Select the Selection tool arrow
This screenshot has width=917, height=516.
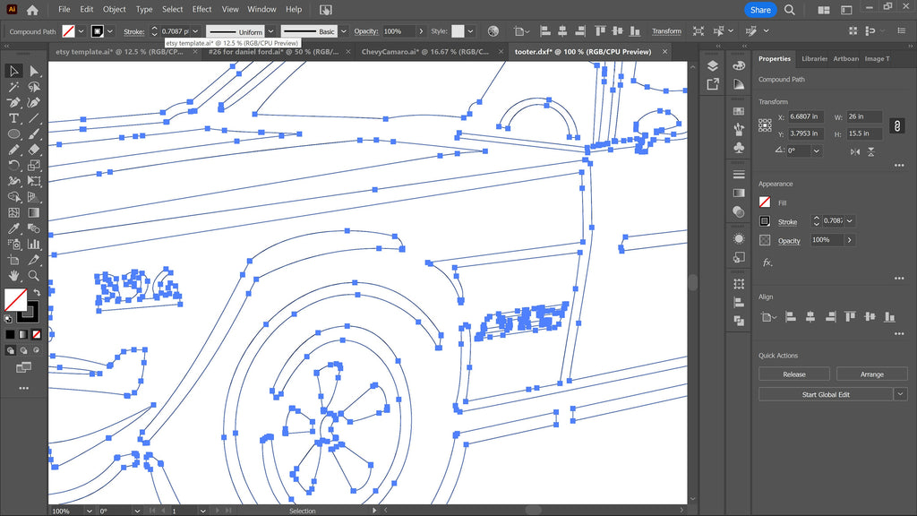point(13,71)
